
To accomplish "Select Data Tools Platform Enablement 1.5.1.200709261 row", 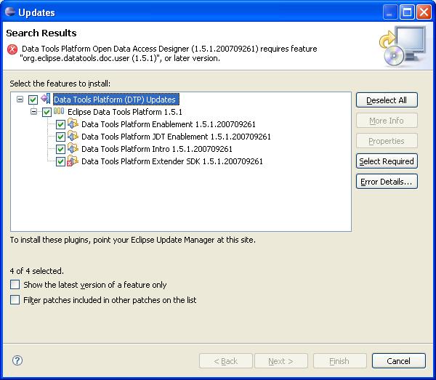I will point(169,124).
